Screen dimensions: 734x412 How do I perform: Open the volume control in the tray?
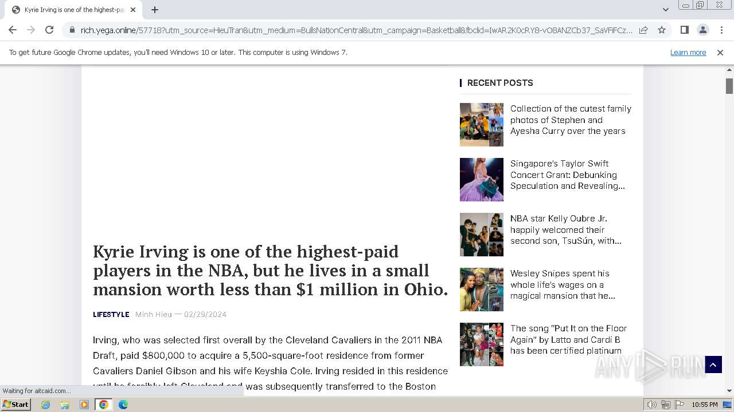click(652, 405)
